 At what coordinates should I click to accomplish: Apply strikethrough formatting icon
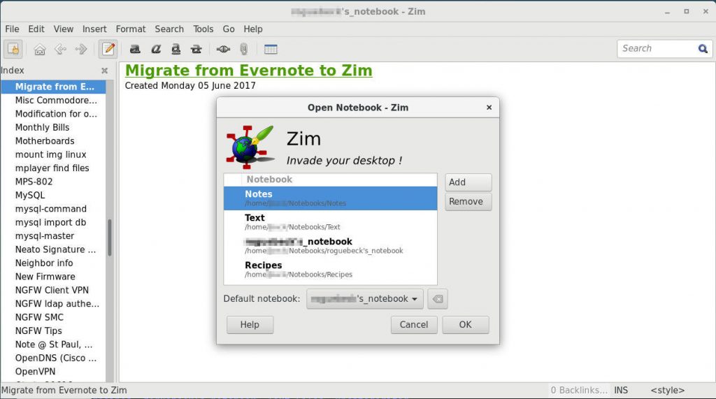point(196,49)
